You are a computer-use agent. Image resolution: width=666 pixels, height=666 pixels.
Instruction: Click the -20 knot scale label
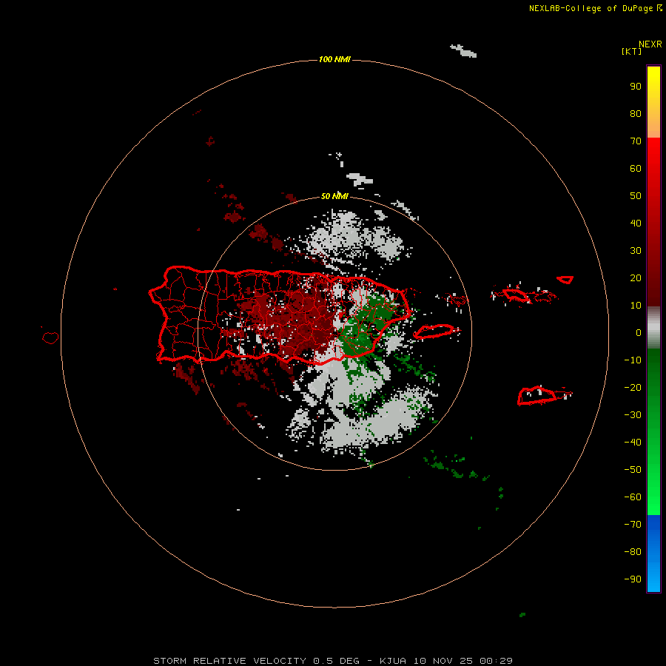pos(633,387)
